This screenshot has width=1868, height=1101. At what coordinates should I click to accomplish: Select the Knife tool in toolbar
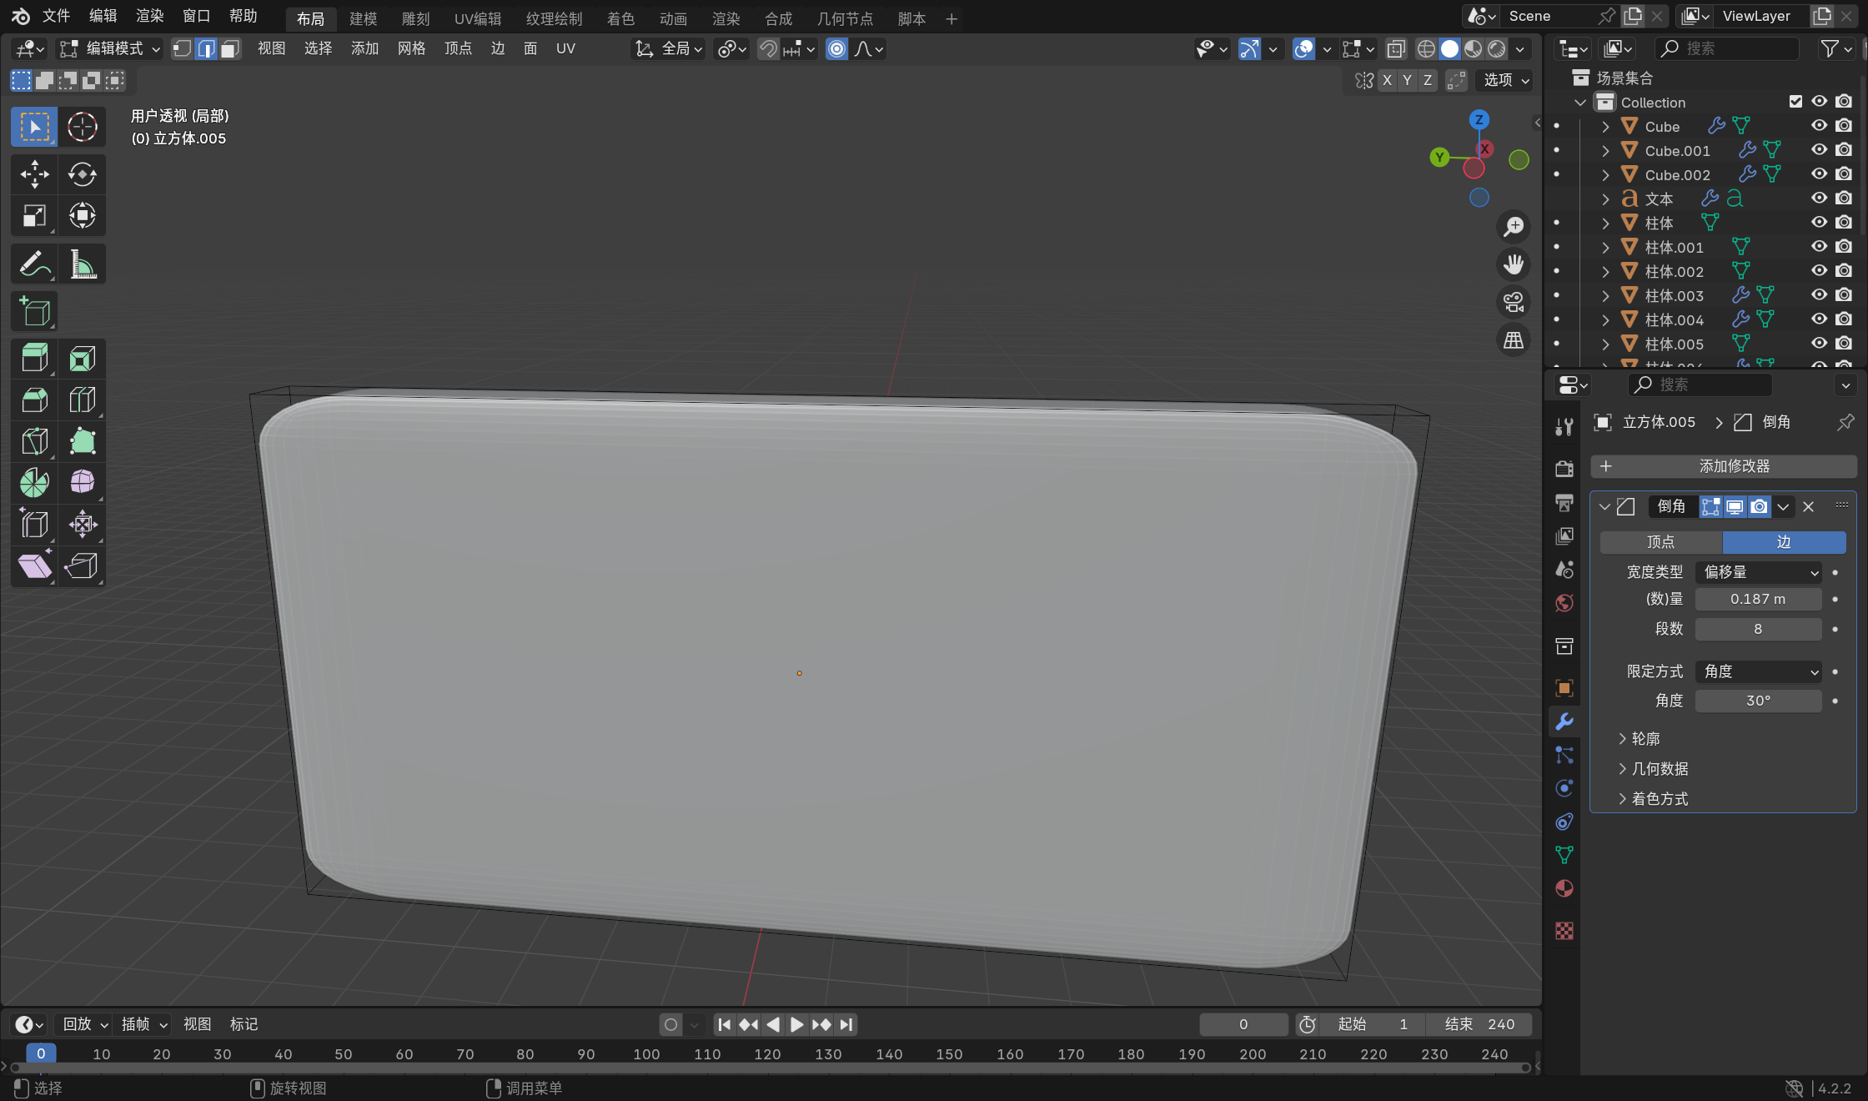point(34,441)
